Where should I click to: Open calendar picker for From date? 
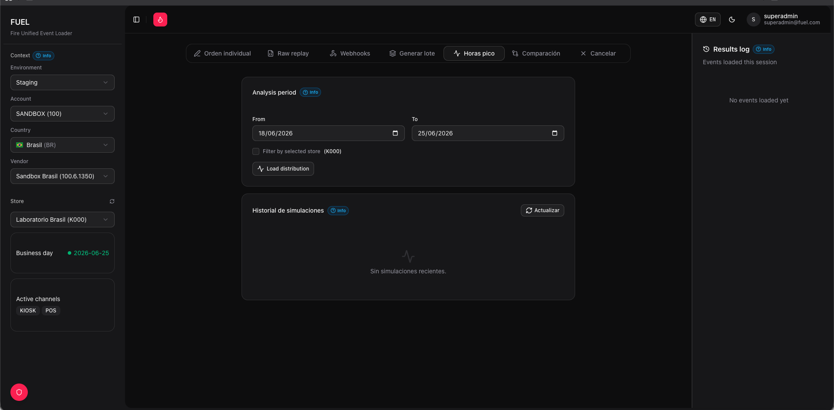tap(395, 133)
